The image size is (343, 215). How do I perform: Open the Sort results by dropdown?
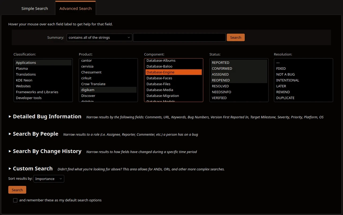(x=49, y=179)
